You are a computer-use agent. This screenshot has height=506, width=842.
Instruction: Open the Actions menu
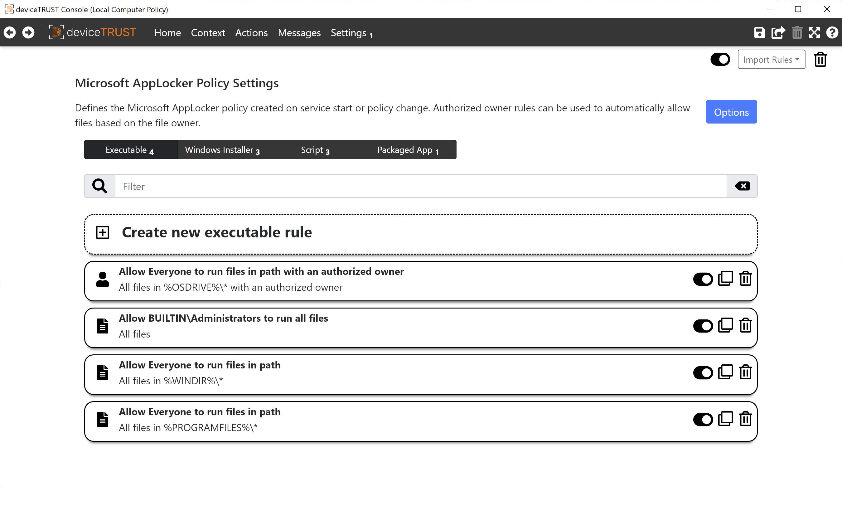(251, 33)
